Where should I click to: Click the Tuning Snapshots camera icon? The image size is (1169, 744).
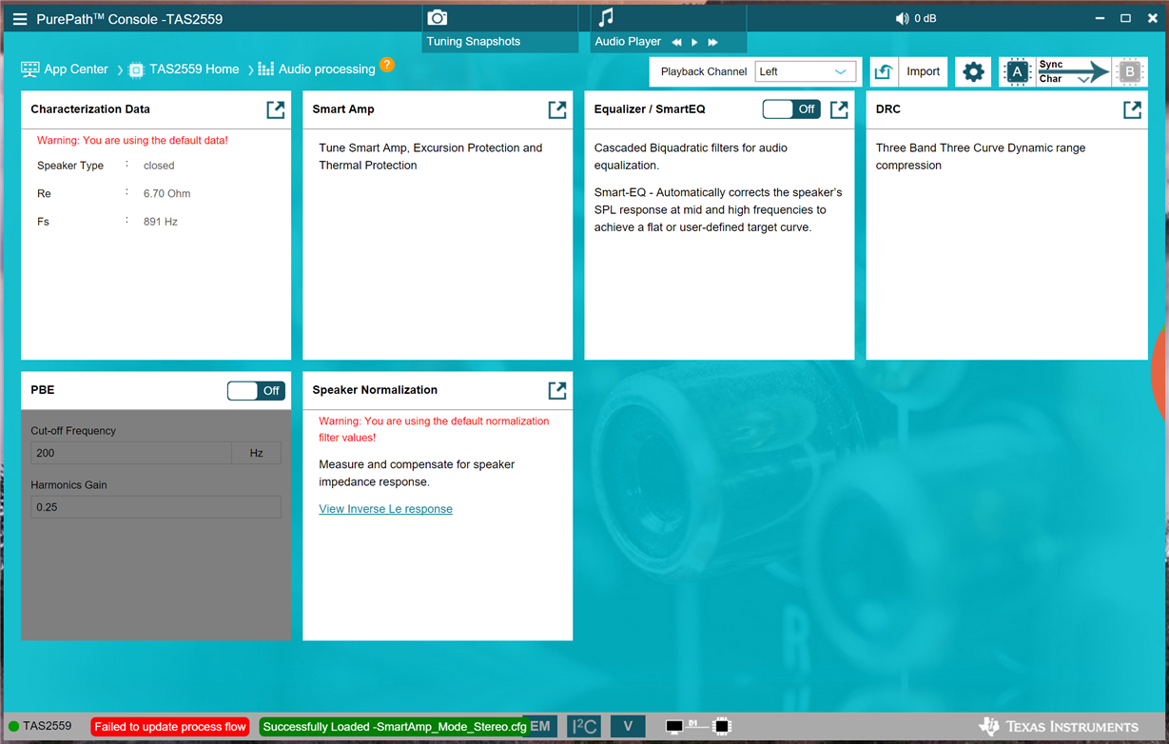437,18
